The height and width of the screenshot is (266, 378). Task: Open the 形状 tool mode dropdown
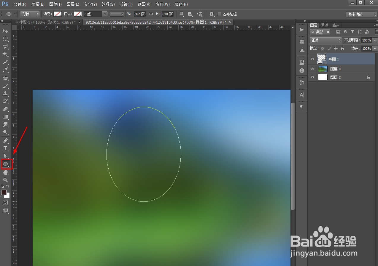[x=30, y=14]
